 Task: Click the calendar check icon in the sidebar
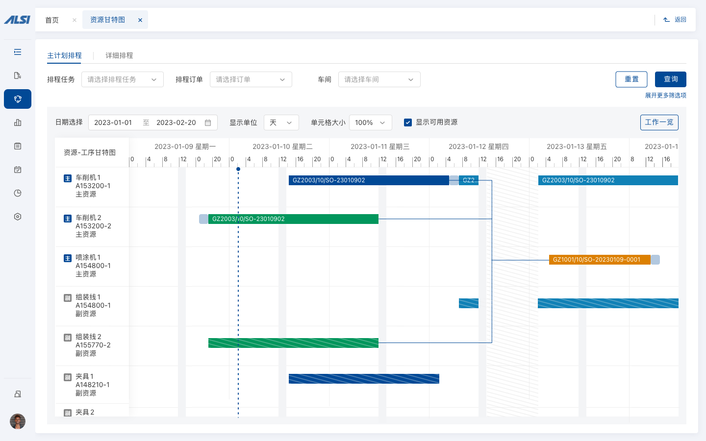point(18,170)
